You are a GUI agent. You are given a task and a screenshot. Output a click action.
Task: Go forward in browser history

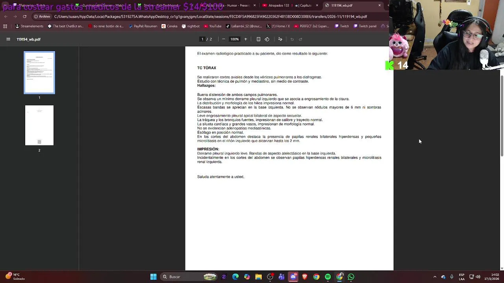click(x=15, y=17)
